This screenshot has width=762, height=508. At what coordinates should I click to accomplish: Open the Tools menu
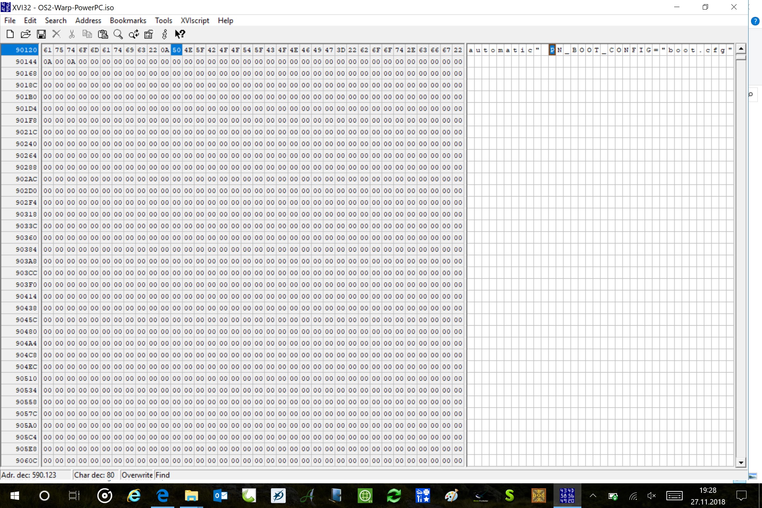(164, 20)
